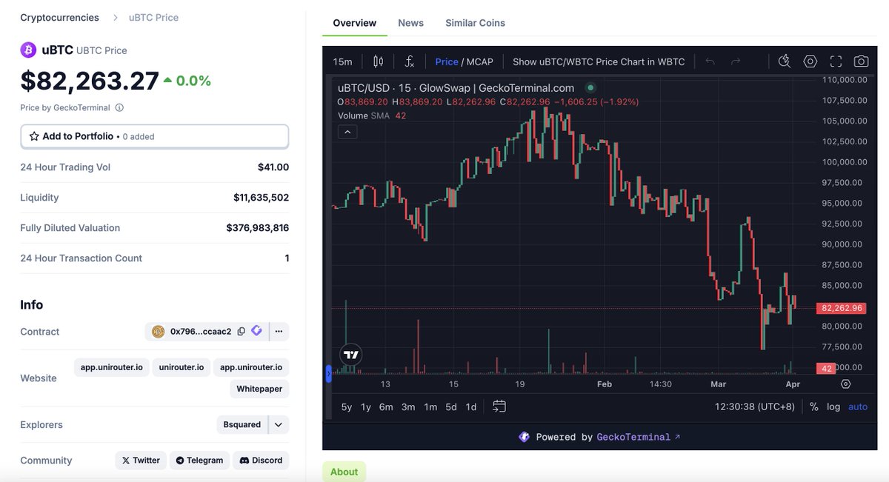Image resolution: width=889 pixels, height=482 pixels.
Task: Click the red 82,262.96 price label
Action: point(841,308)
